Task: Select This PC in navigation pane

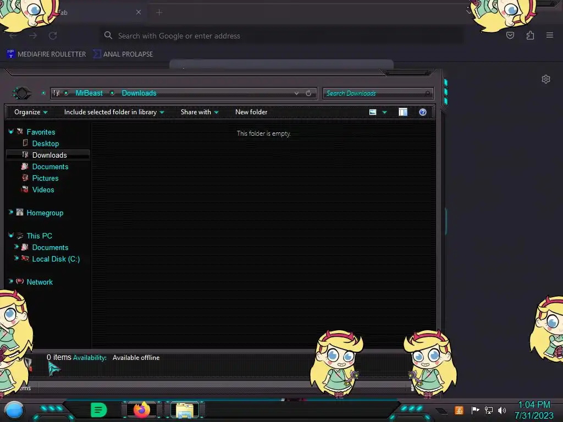Action: coord(40,236)
